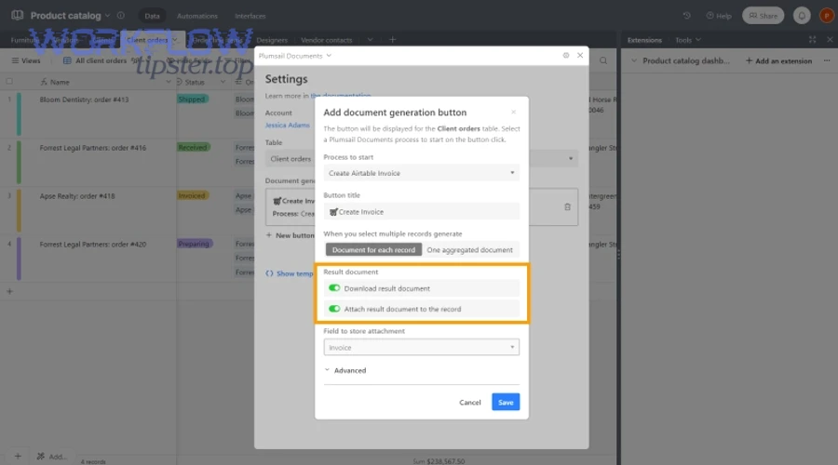Screen dimensions: 838x465
Task: Open the Name column header menu
Action: click(x=168, y=82)
